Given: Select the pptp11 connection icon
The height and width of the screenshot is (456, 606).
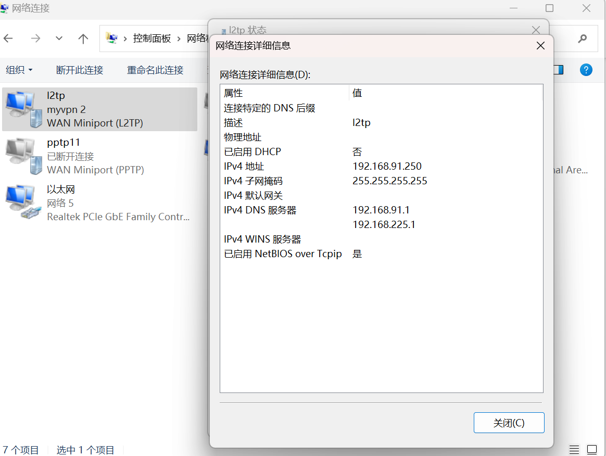Looking at the screenshot, I should 24,156.
